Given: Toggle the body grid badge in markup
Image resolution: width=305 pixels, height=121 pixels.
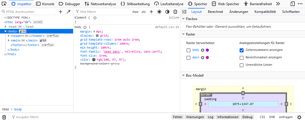Looking at the screenshot, I should (23, 31).
